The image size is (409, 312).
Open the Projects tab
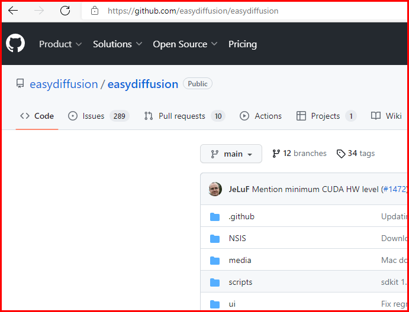(x=326, y=116)
